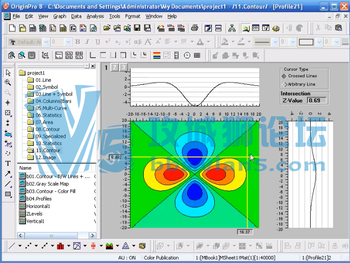
Task: Click the Print icon
Action: pyautogui.click(x=195, y=28)
